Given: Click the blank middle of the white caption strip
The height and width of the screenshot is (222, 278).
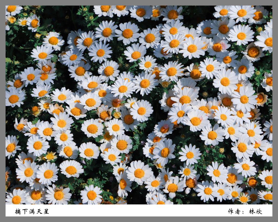Looking at the screenshot, I should tap(139, 211).
